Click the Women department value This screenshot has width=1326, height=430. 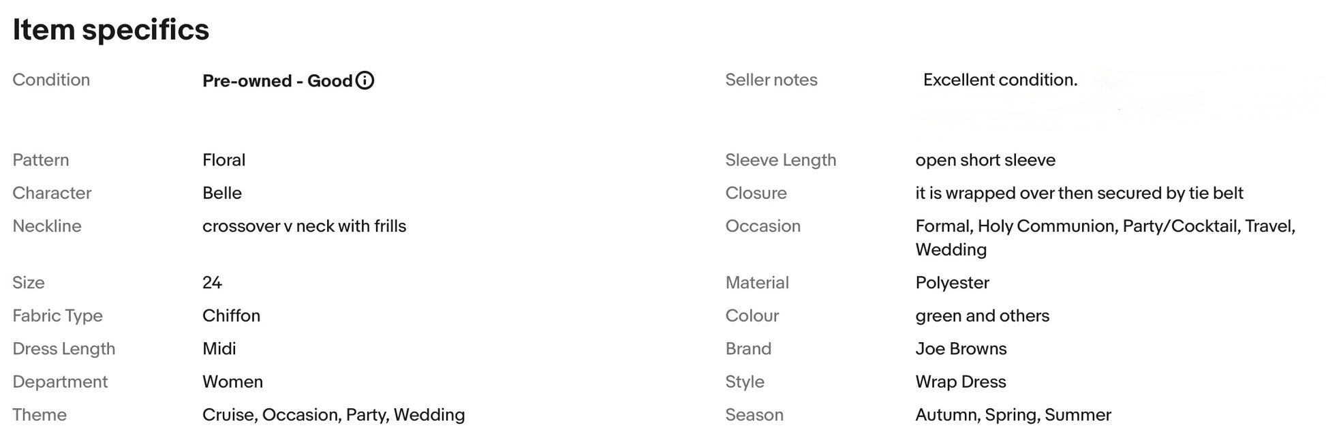pyautogui.click(x=232, y=382)
